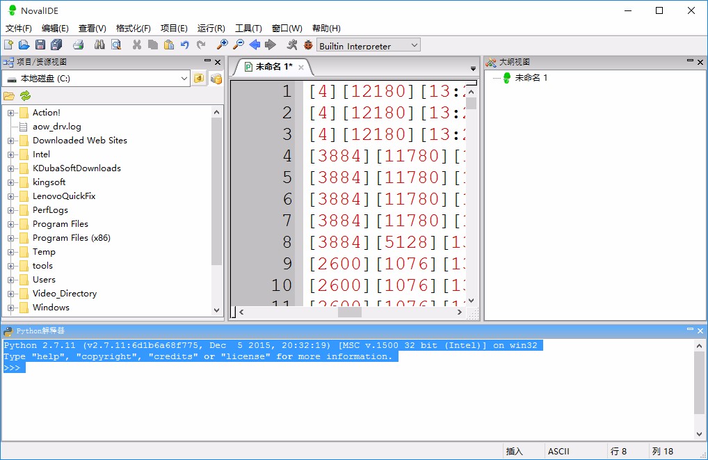Open file using the folder toolbar icon
This screenshot has height=460, width=708.
24,45
